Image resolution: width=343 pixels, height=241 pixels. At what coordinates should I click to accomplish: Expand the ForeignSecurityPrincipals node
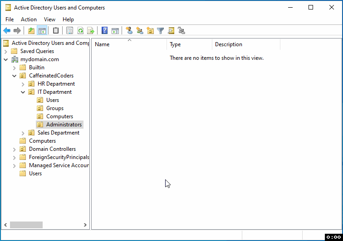click(15, 158)
